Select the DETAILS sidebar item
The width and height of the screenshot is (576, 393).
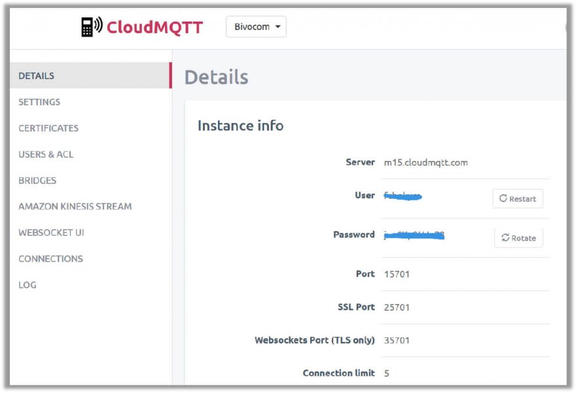91,76
